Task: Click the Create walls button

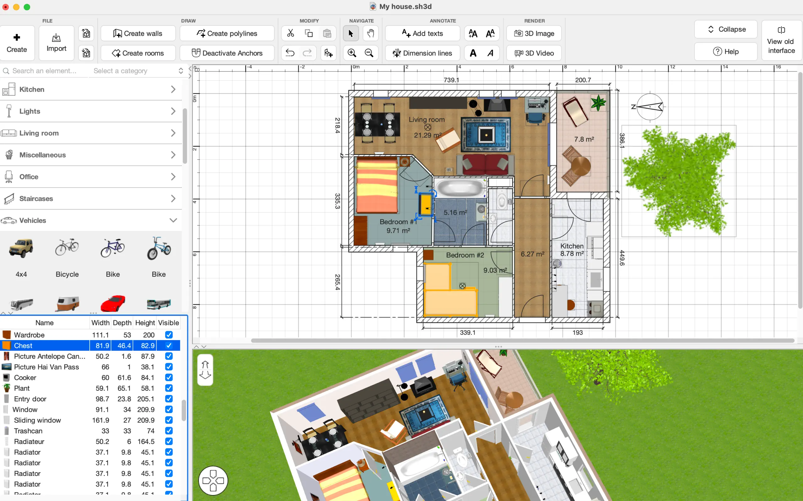Action: click(x=138, y=34)
